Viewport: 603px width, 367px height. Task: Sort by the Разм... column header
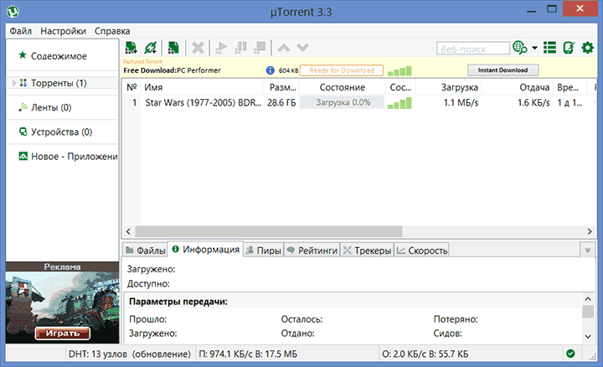[282, 87]
